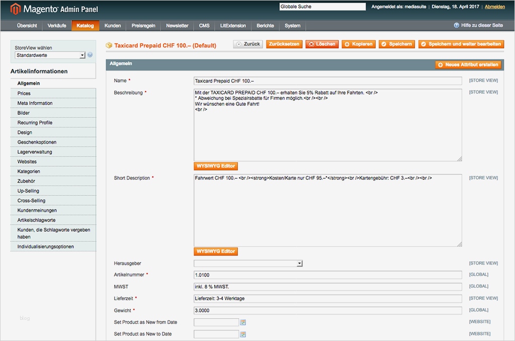515x341 pixels.
Task: Select the Meta Information tab
Action: click(x=53, y=103)
